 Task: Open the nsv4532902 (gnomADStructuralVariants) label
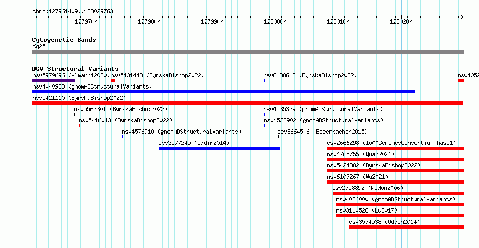[x=323, y=120]
